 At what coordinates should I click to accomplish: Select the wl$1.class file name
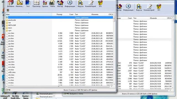point(12,72)
